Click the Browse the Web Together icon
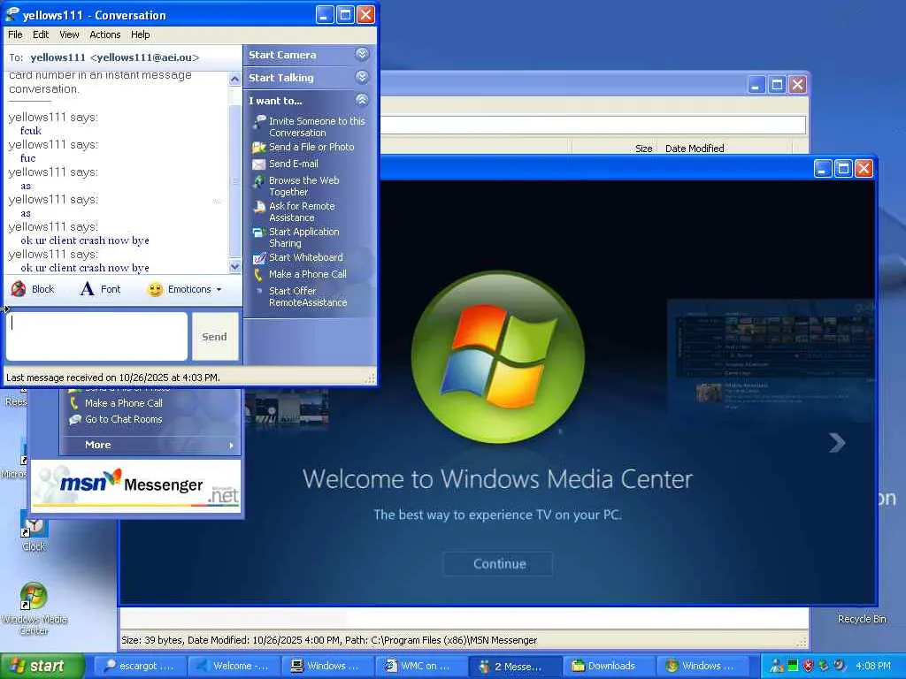Viewport: 906px width, 679px height. click(259, 181)
